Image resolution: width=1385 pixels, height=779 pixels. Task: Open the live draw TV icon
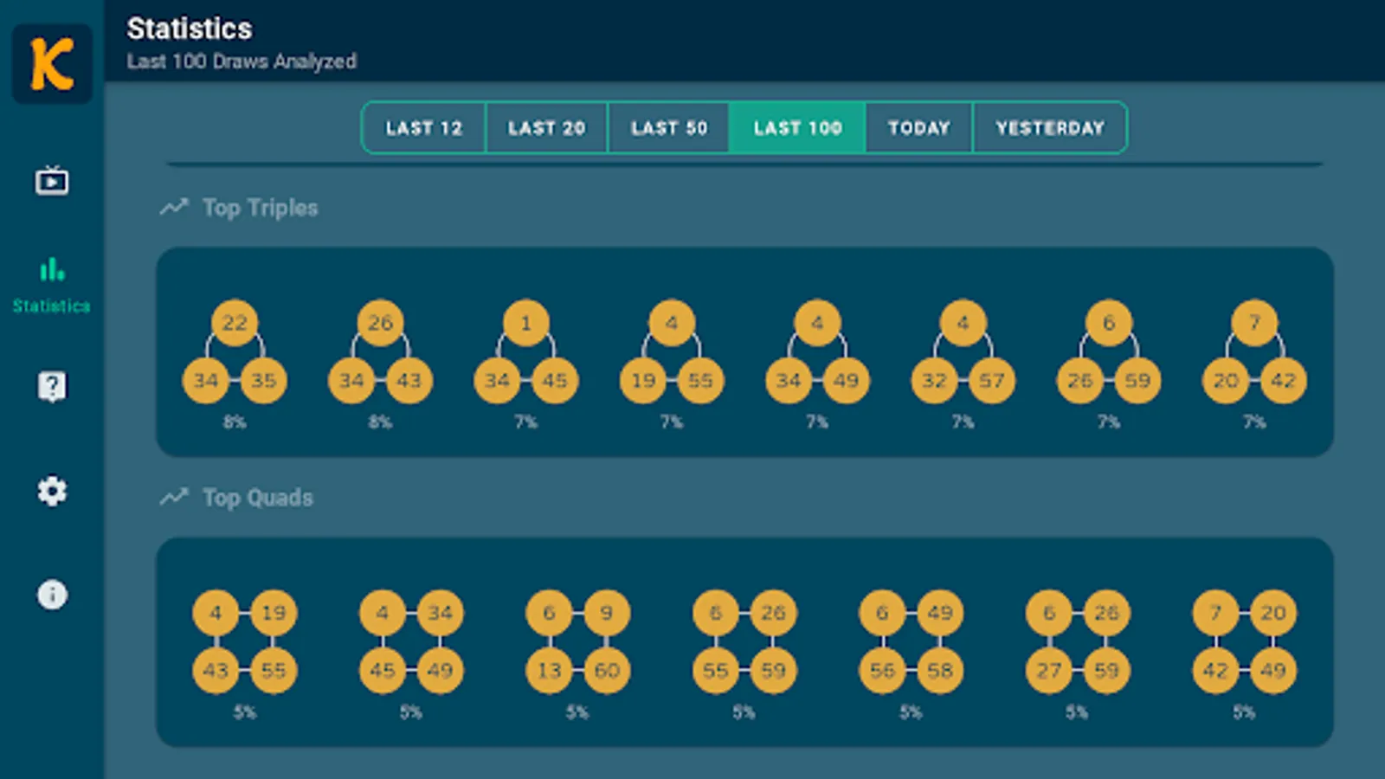pyautogui.click(x=52, y=181)
